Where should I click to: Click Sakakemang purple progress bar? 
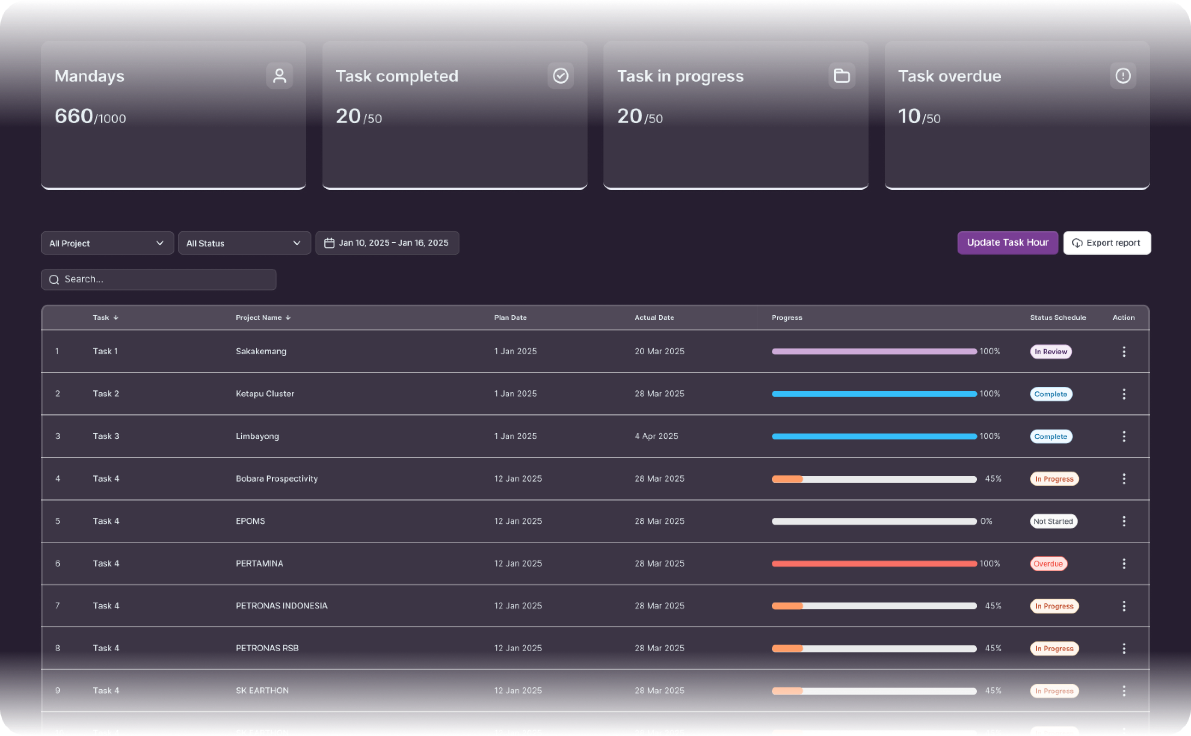click(x=874, y=351)
